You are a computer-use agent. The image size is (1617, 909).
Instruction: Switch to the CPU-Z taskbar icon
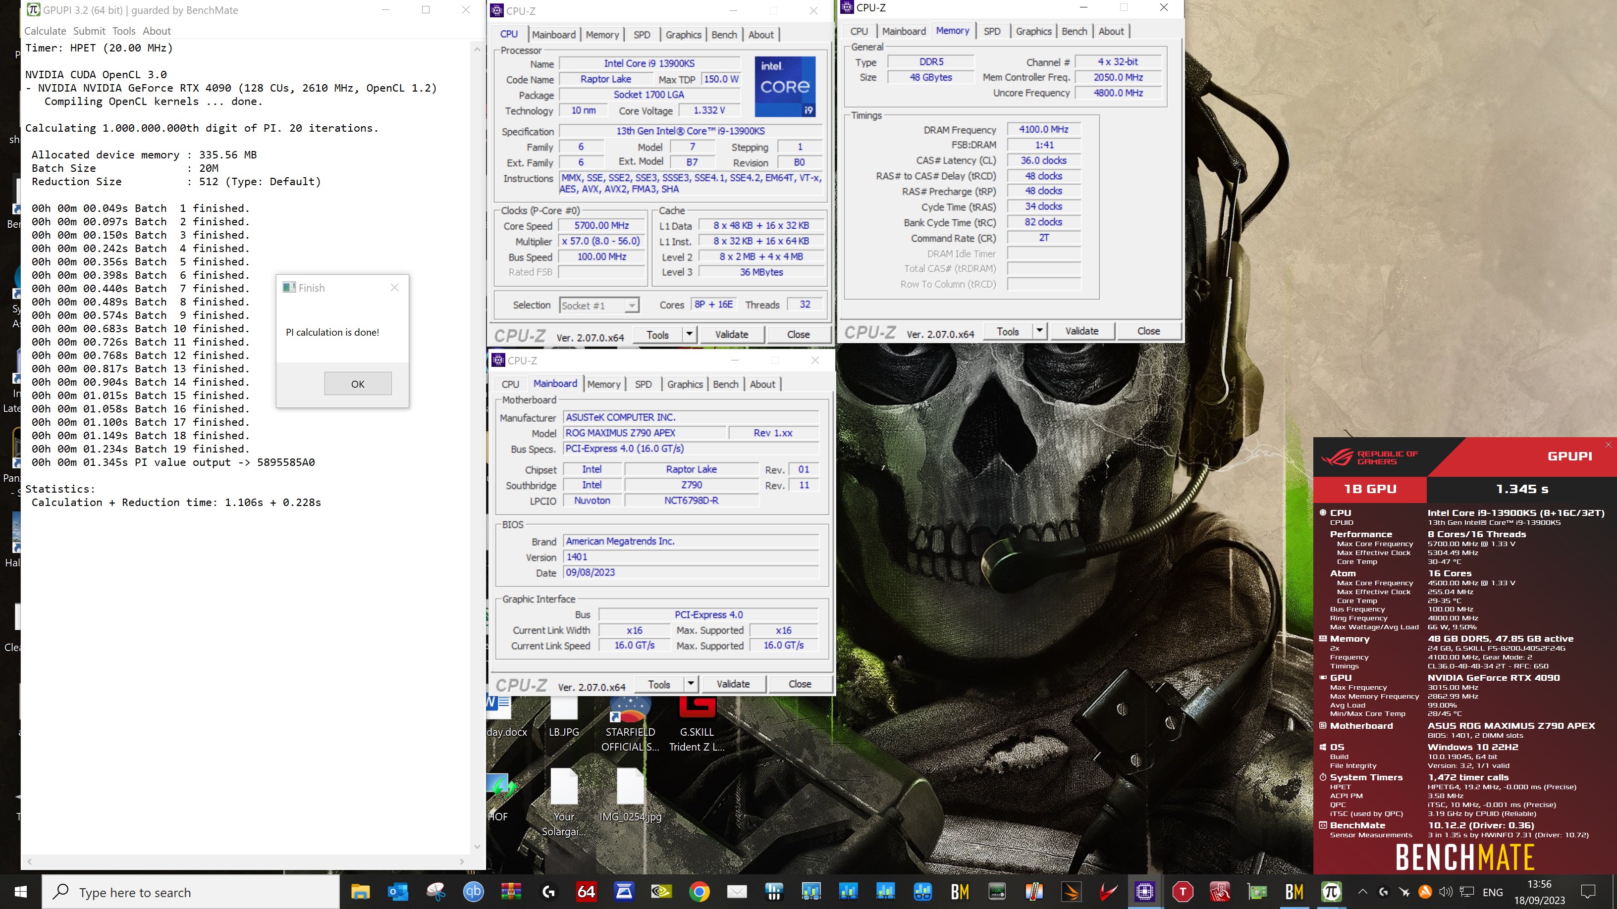(x=1144, y=892)
